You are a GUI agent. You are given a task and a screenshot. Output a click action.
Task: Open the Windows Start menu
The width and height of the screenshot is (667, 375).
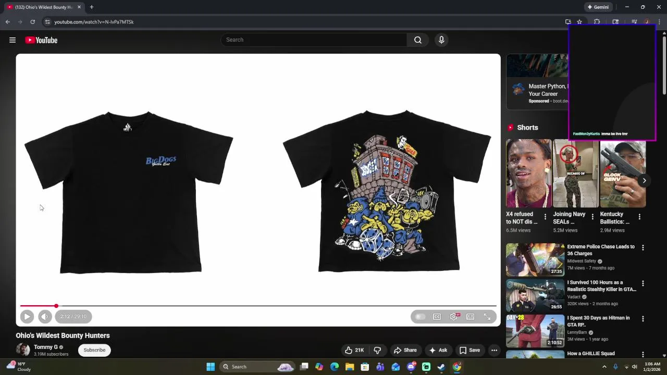211,367
